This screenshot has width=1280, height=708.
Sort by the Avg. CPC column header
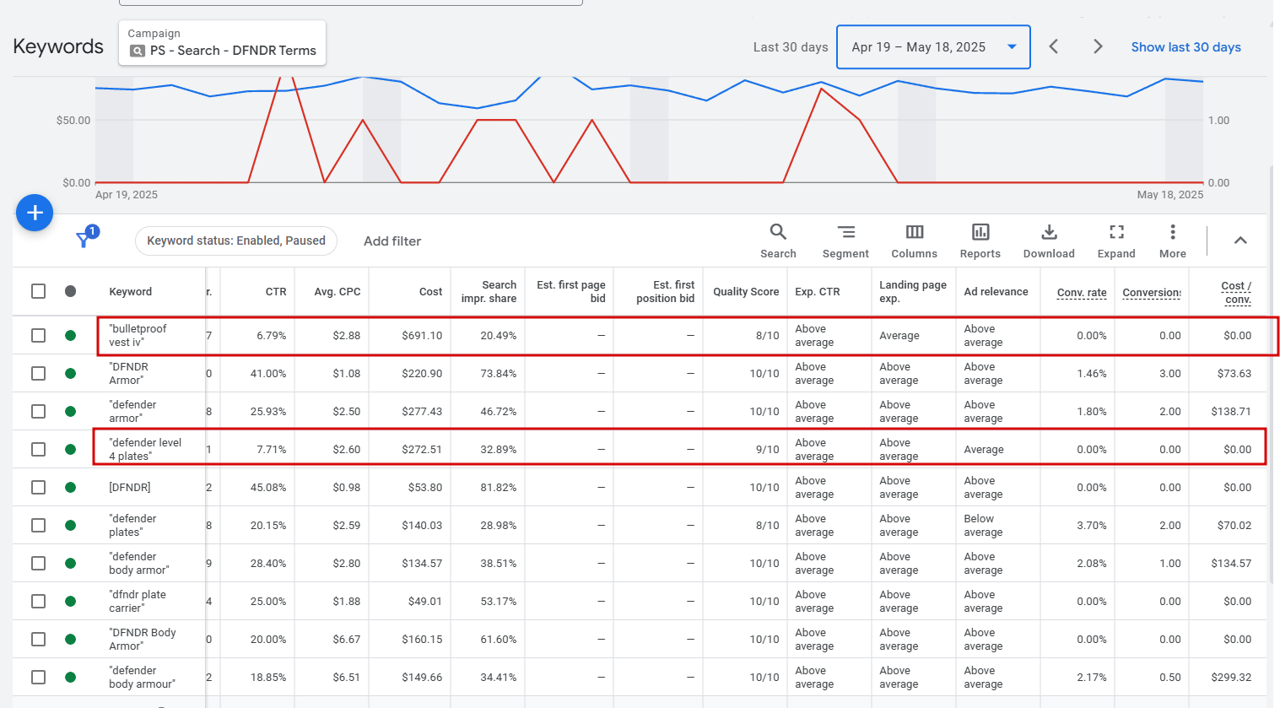tap(338, 292)
